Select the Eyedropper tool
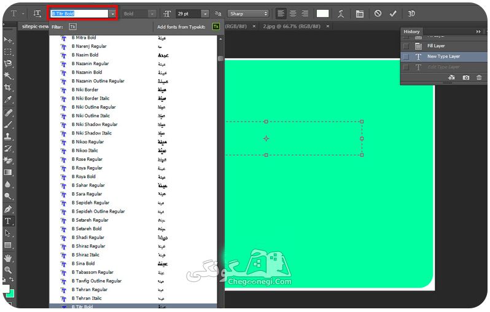 8,99
